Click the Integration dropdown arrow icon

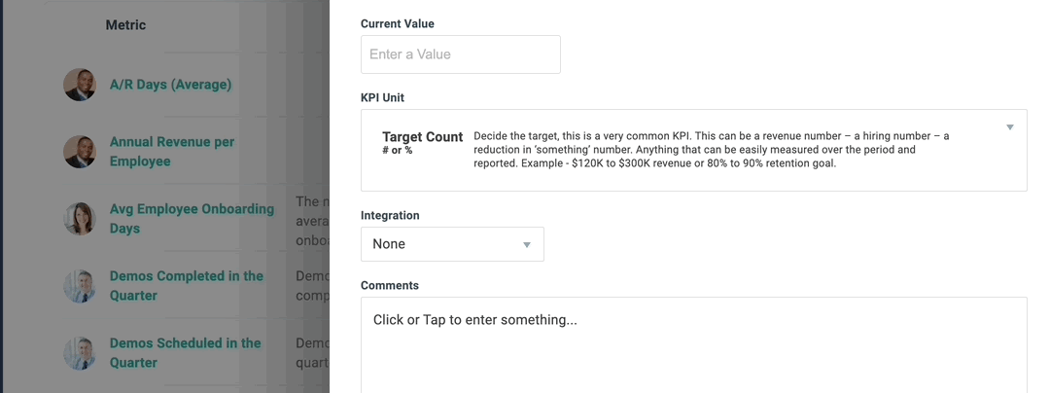[x=527, y=245]
